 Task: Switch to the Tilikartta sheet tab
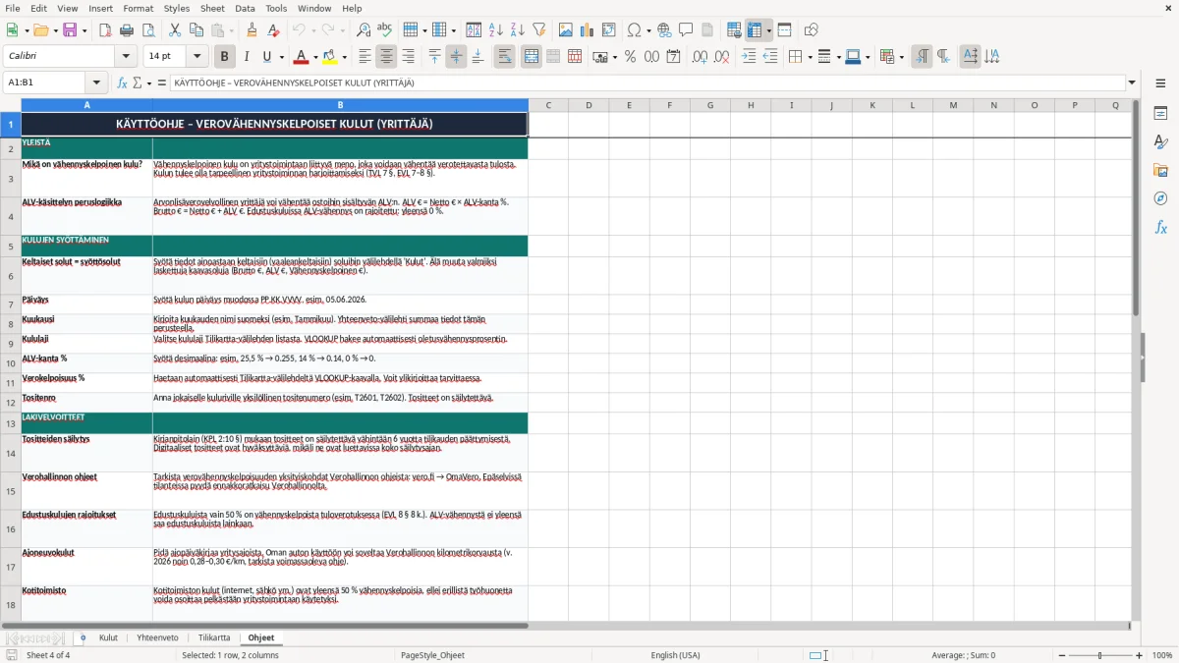[214, 637]
